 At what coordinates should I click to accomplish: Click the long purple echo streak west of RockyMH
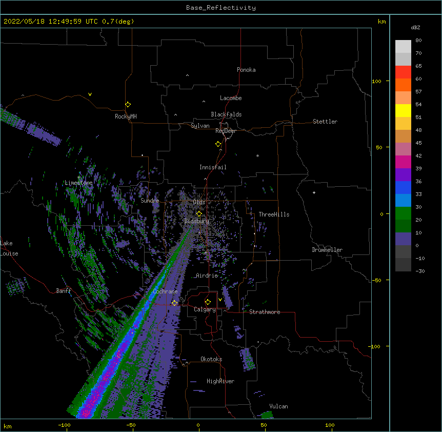[30, 127]
